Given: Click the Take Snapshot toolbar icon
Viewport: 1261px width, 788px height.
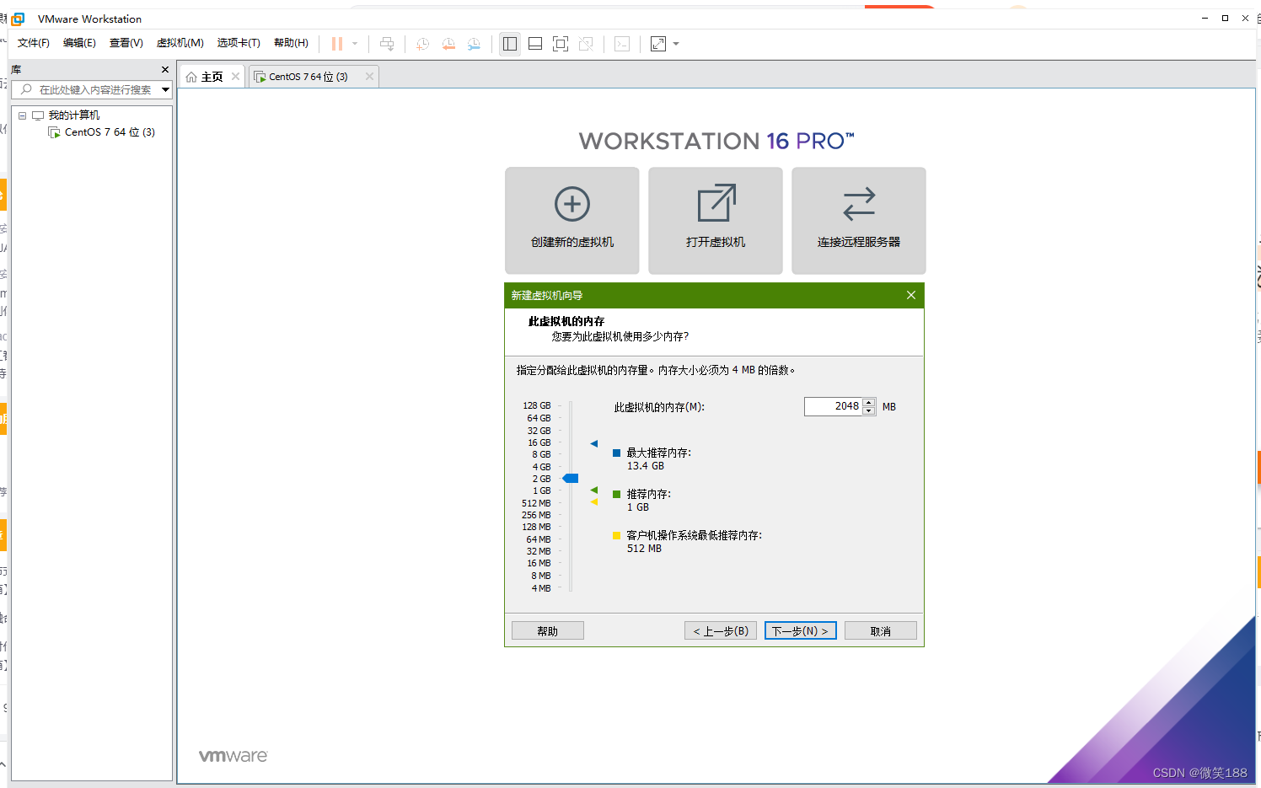Looking at the screenshot, I should [x=423, y=44].
